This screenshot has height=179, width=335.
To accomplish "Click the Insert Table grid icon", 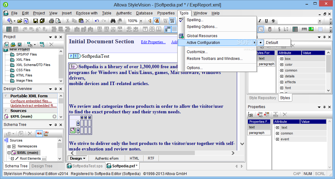I will point(9,29).
